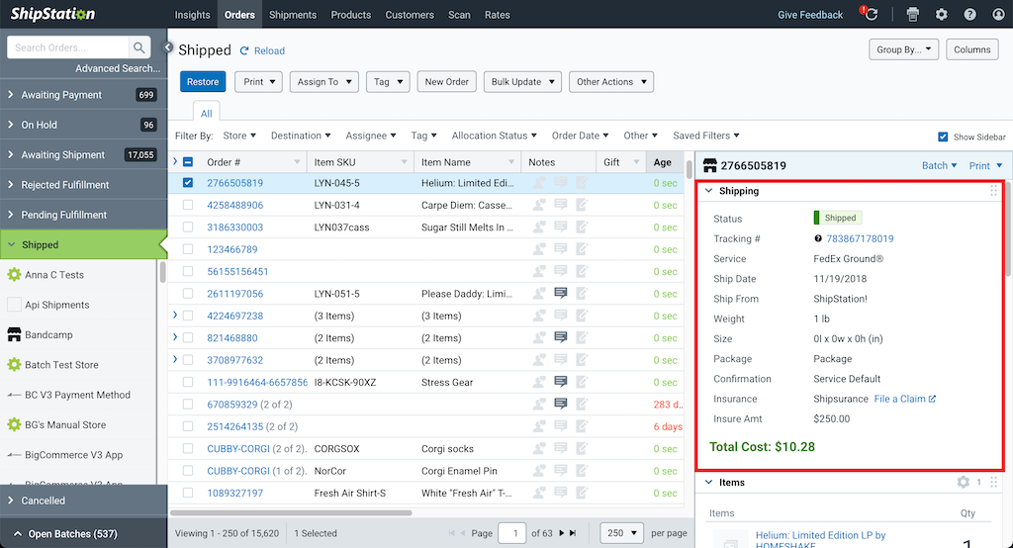Click the search magnifier icon

[138, 47]
